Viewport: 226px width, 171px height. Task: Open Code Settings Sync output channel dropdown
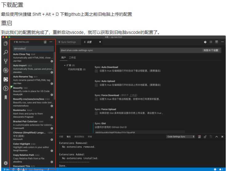(x=180, y=136)
